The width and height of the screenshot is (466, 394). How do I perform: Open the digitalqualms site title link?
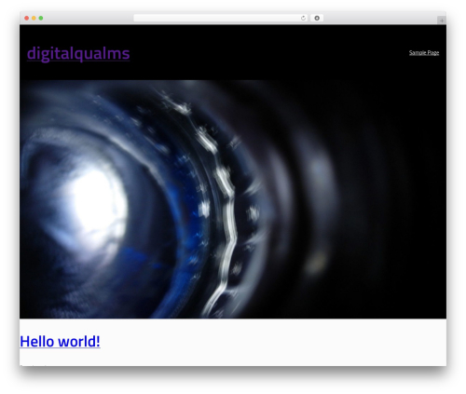[78, 53]
